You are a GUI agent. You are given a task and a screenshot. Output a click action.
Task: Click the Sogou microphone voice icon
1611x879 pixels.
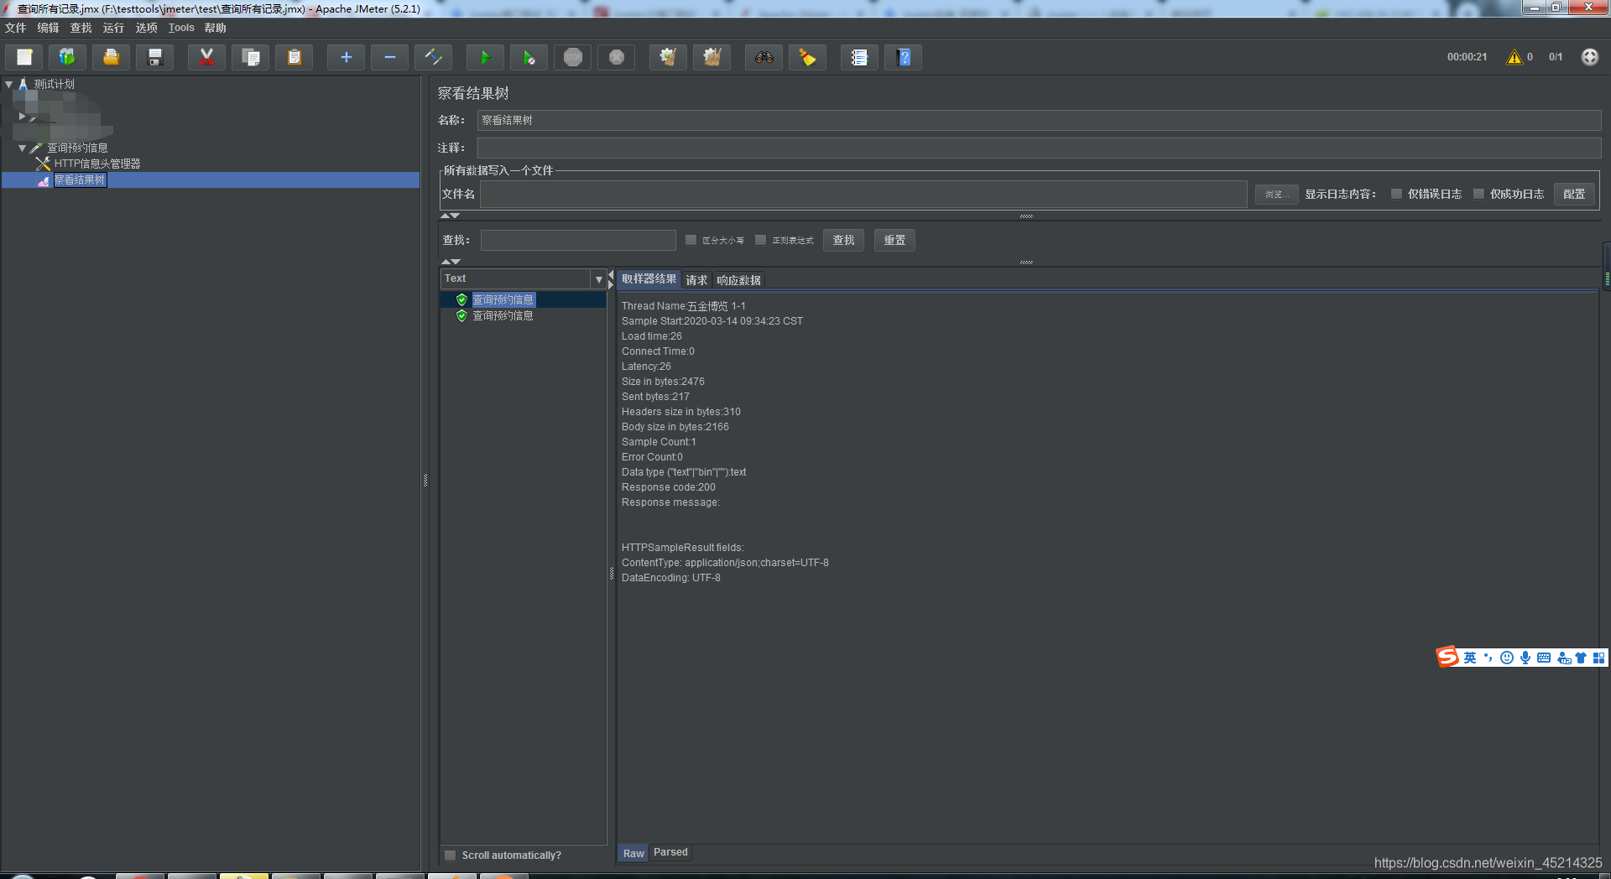[1525, 658]
